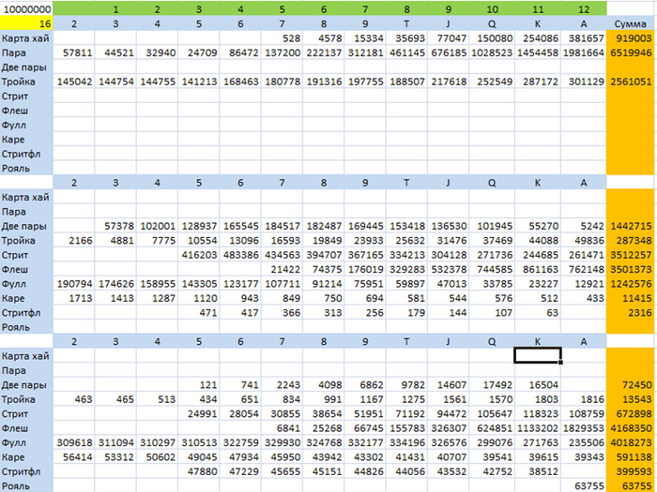Screen dimensions: 657x492
Task: Click cell with value 2166
Action: [x=74, y=241]
